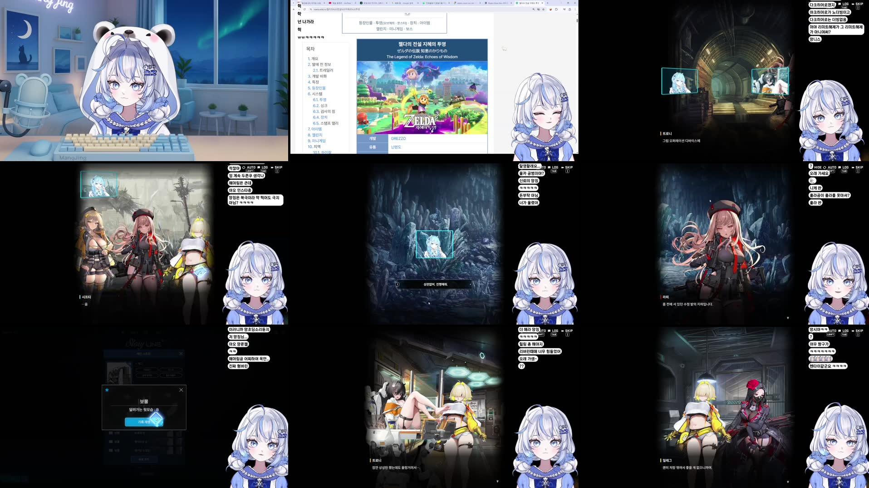The width and height of the screenshot is (869, 488).
Task: Toggle the bookmark star in the address bar
Action: (x=543, y=9)
